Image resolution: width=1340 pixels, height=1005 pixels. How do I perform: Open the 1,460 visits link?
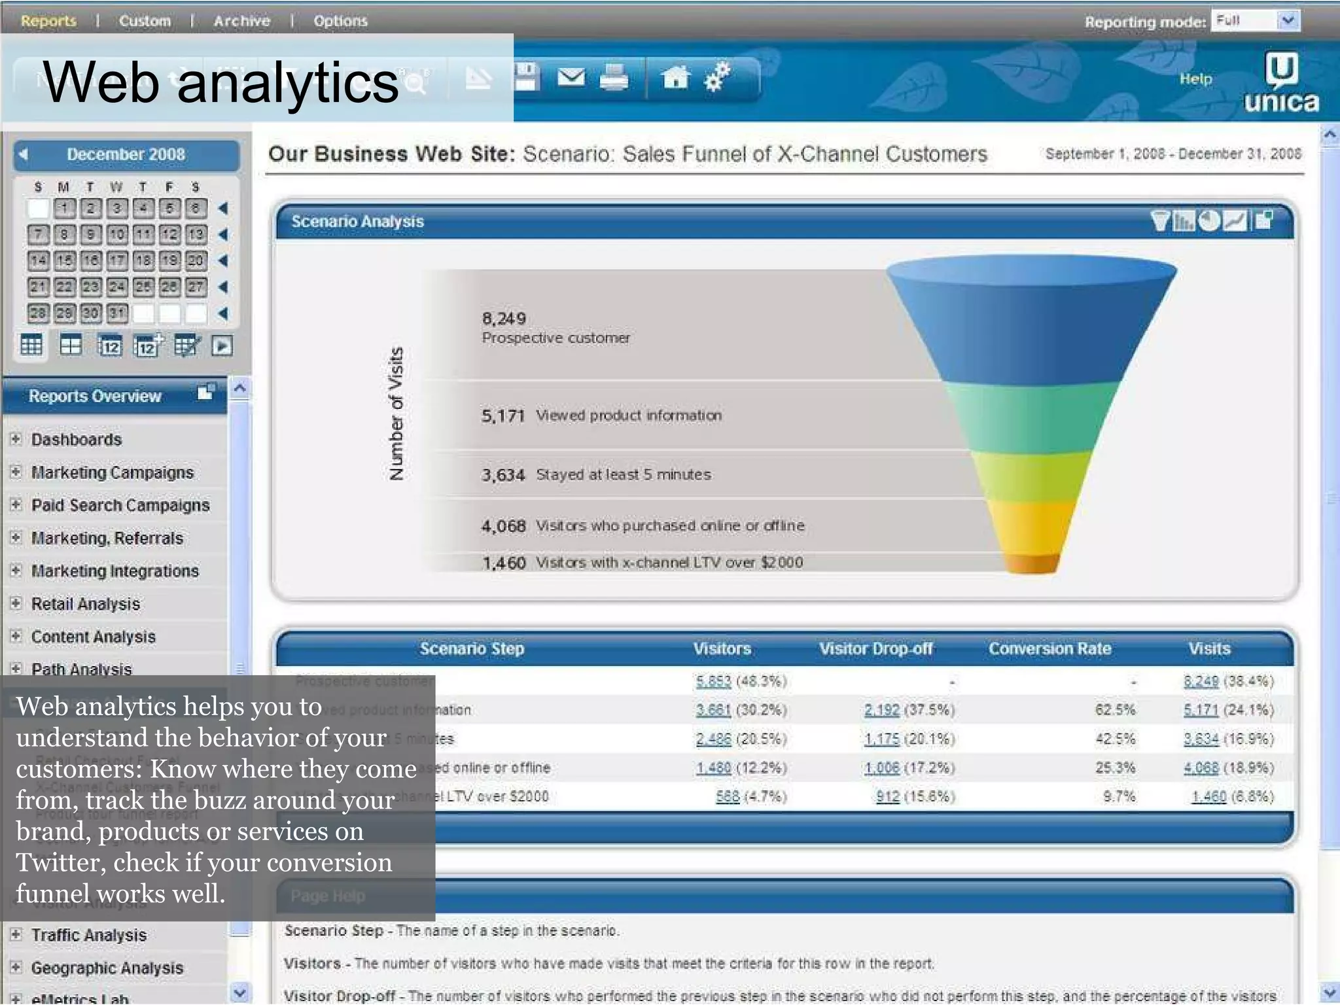pyautogui.click(x=1208, y=796)
